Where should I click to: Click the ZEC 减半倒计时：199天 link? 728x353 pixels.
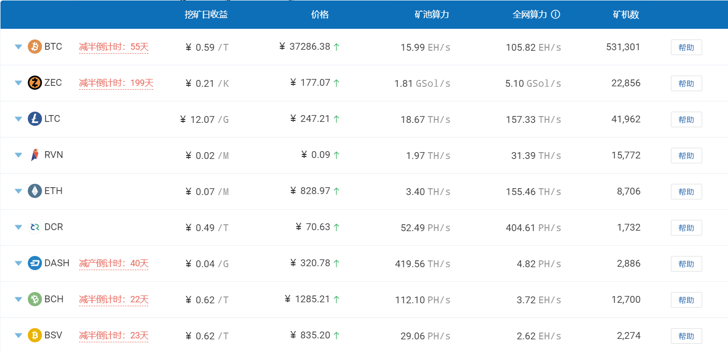click(x=116, y=83)
